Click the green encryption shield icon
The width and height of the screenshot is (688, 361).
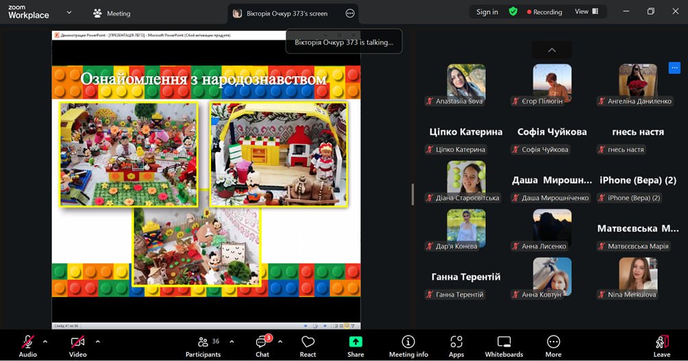coord(513,12)
